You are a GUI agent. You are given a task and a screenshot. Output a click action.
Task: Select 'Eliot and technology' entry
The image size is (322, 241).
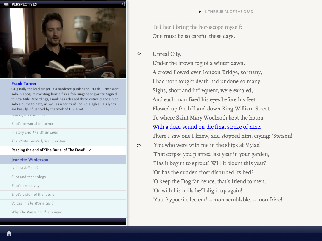(29, 177)
